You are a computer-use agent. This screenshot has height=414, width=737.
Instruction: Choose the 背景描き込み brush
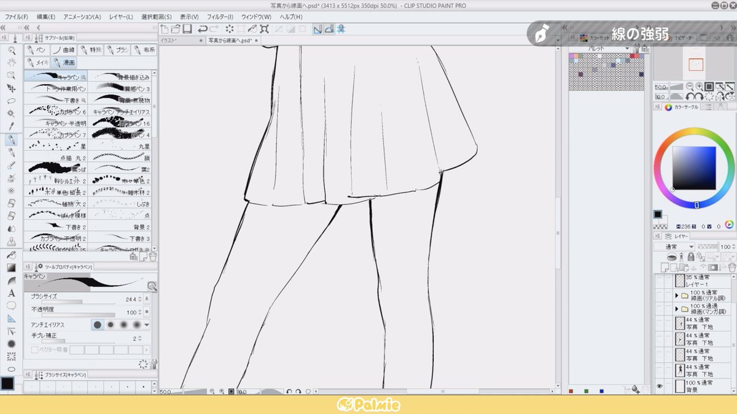(x=119, y=77)
